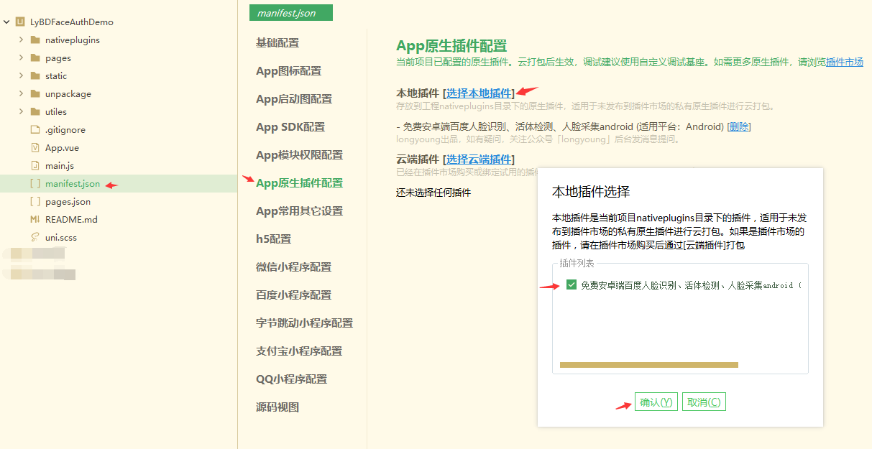Select the nativeplugins folder label
This screenshot has width=872, height=449.
73,40
